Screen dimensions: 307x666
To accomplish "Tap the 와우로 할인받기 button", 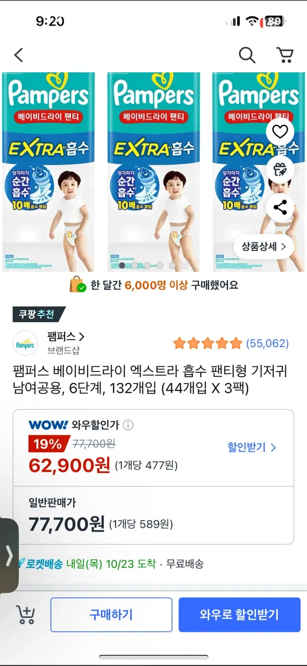I will [239, 615].
